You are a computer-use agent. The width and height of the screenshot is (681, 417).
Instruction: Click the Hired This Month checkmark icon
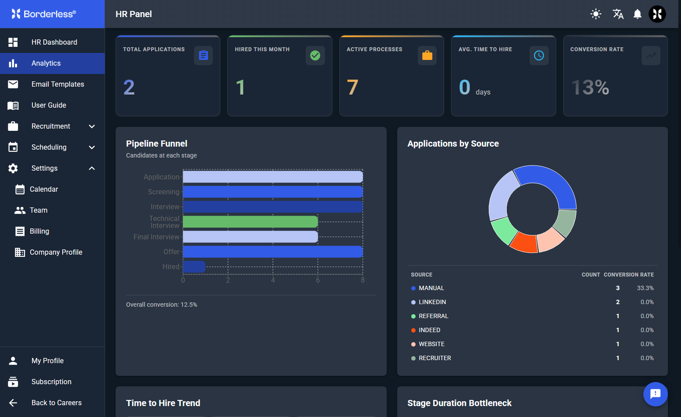click(315, 56)
